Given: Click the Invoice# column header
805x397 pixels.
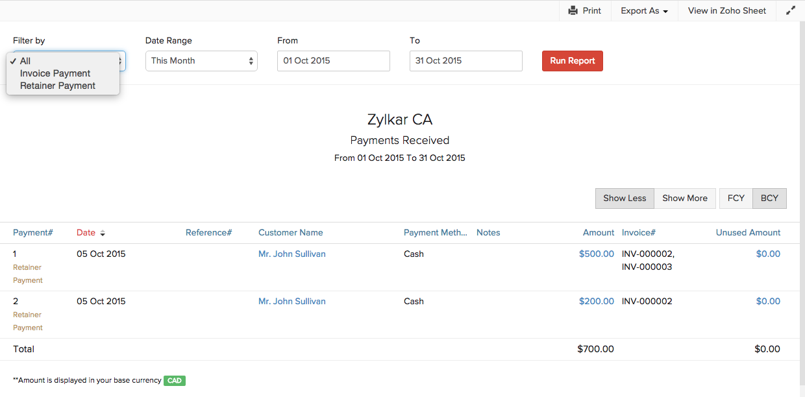Looking at the screenshot, I should [x=639, y=233].
